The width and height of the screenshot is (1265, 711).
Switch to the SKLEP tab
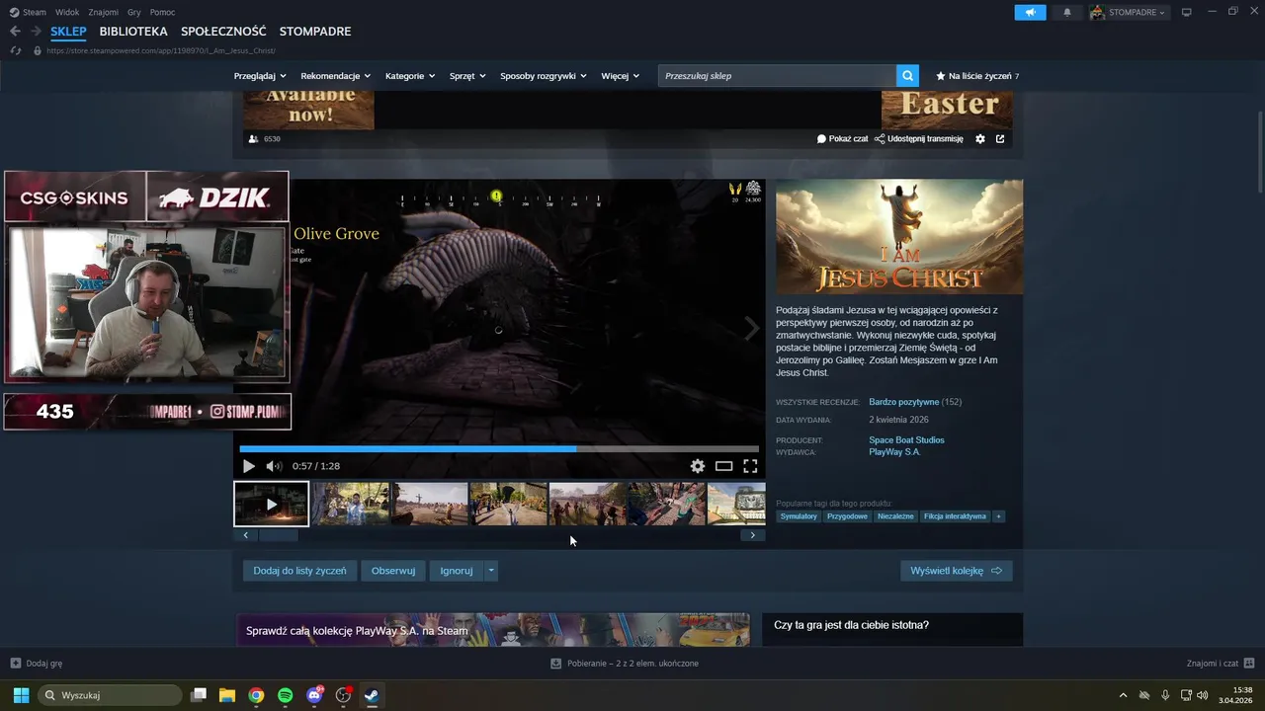(69, 32)
